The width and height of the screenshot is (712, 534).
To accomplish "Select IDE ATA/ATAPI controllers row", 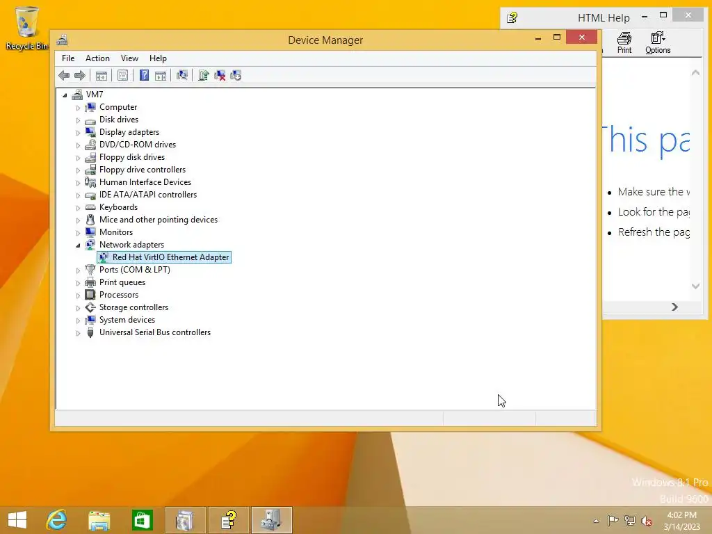I will point(147,195).
